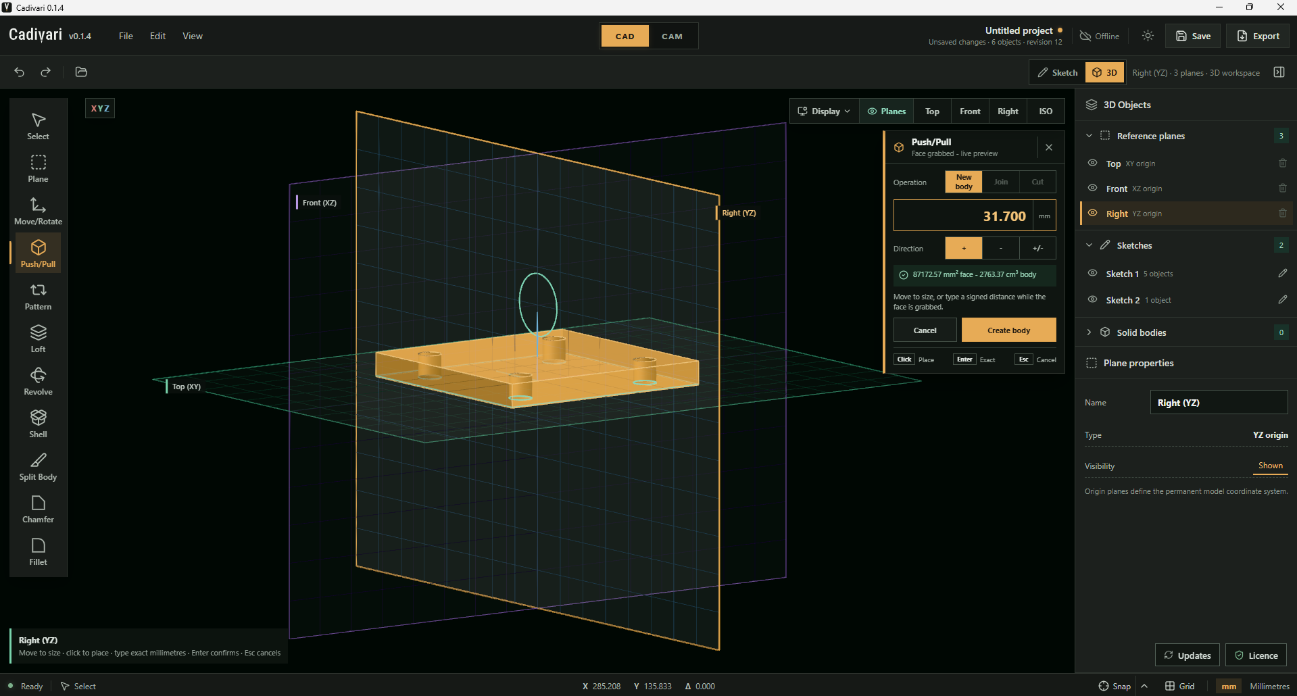Delete the Right reference plane
Image resolution: width=1297 pixels, height=696 pixels.
1282,214
